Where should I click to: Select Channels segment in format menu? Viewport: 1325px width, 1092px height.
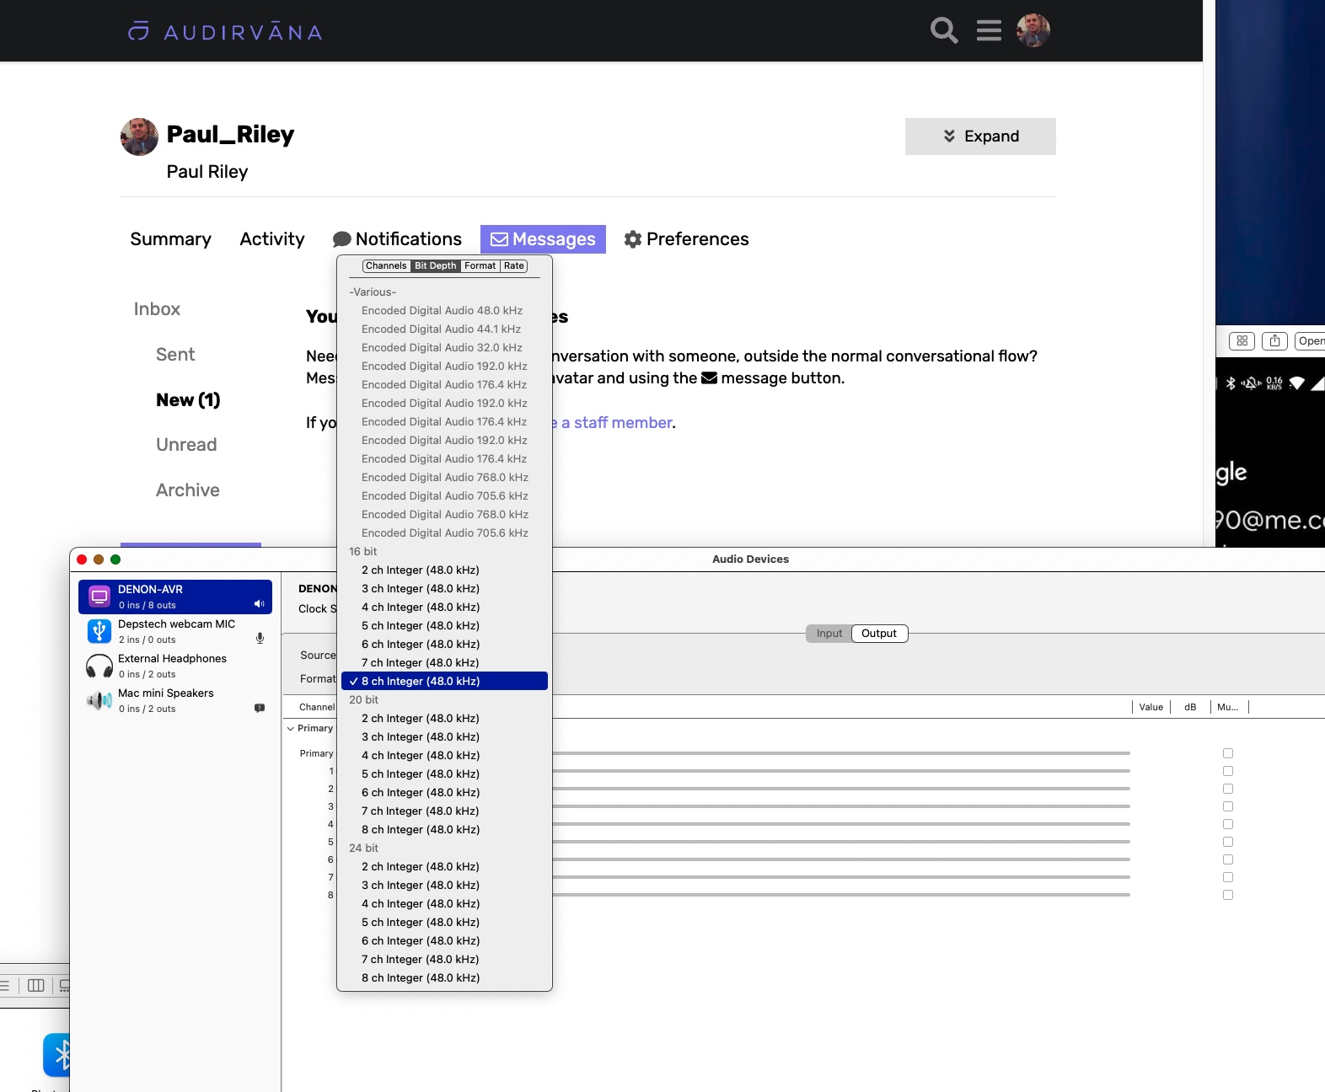(x=386, y=265)
